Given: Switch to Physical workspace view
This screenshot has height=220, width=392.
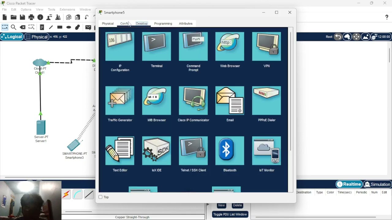Looking at the screenshot, I should (x=36, y=37).
